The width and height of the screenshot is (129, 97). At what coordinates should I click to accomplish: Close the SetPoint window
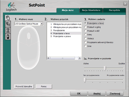pyautogui.click(x=125, y=4)
